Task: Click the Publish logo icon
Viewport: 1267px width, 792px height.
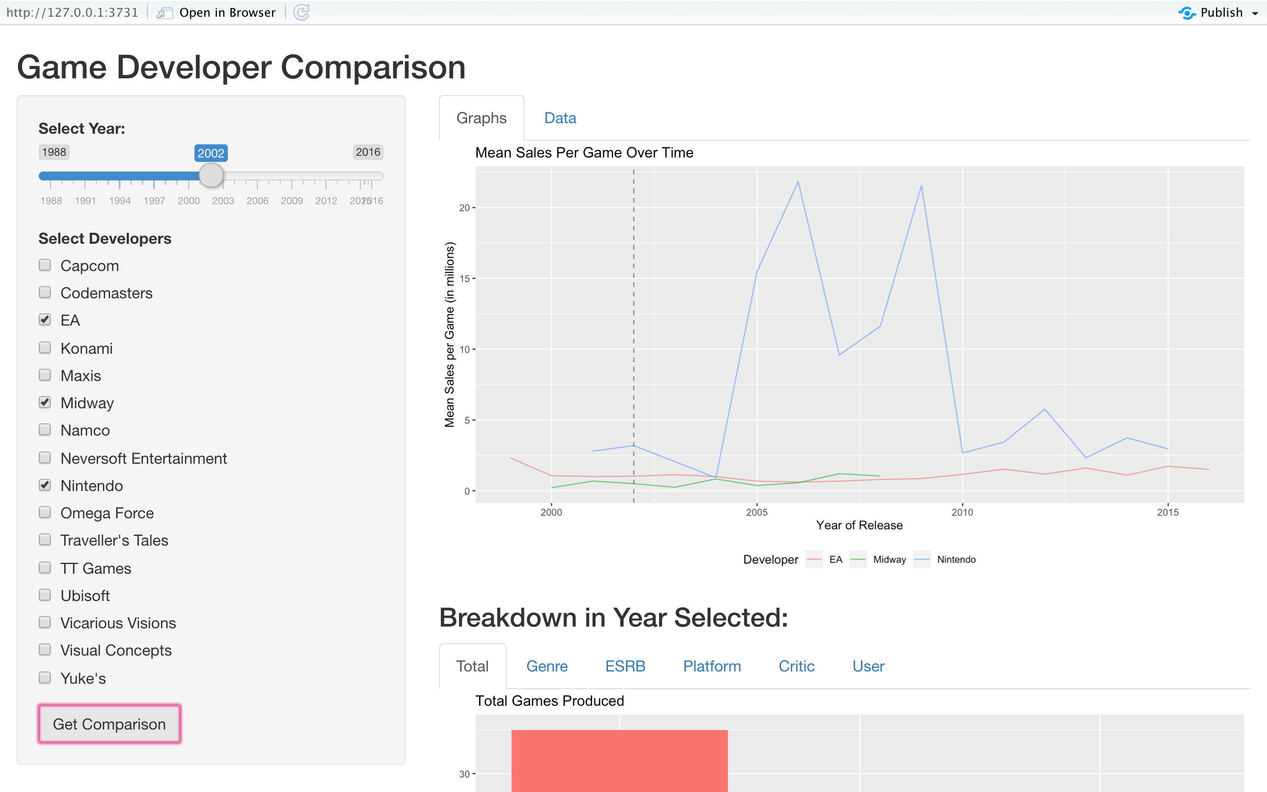Action: coord(1186,13)
